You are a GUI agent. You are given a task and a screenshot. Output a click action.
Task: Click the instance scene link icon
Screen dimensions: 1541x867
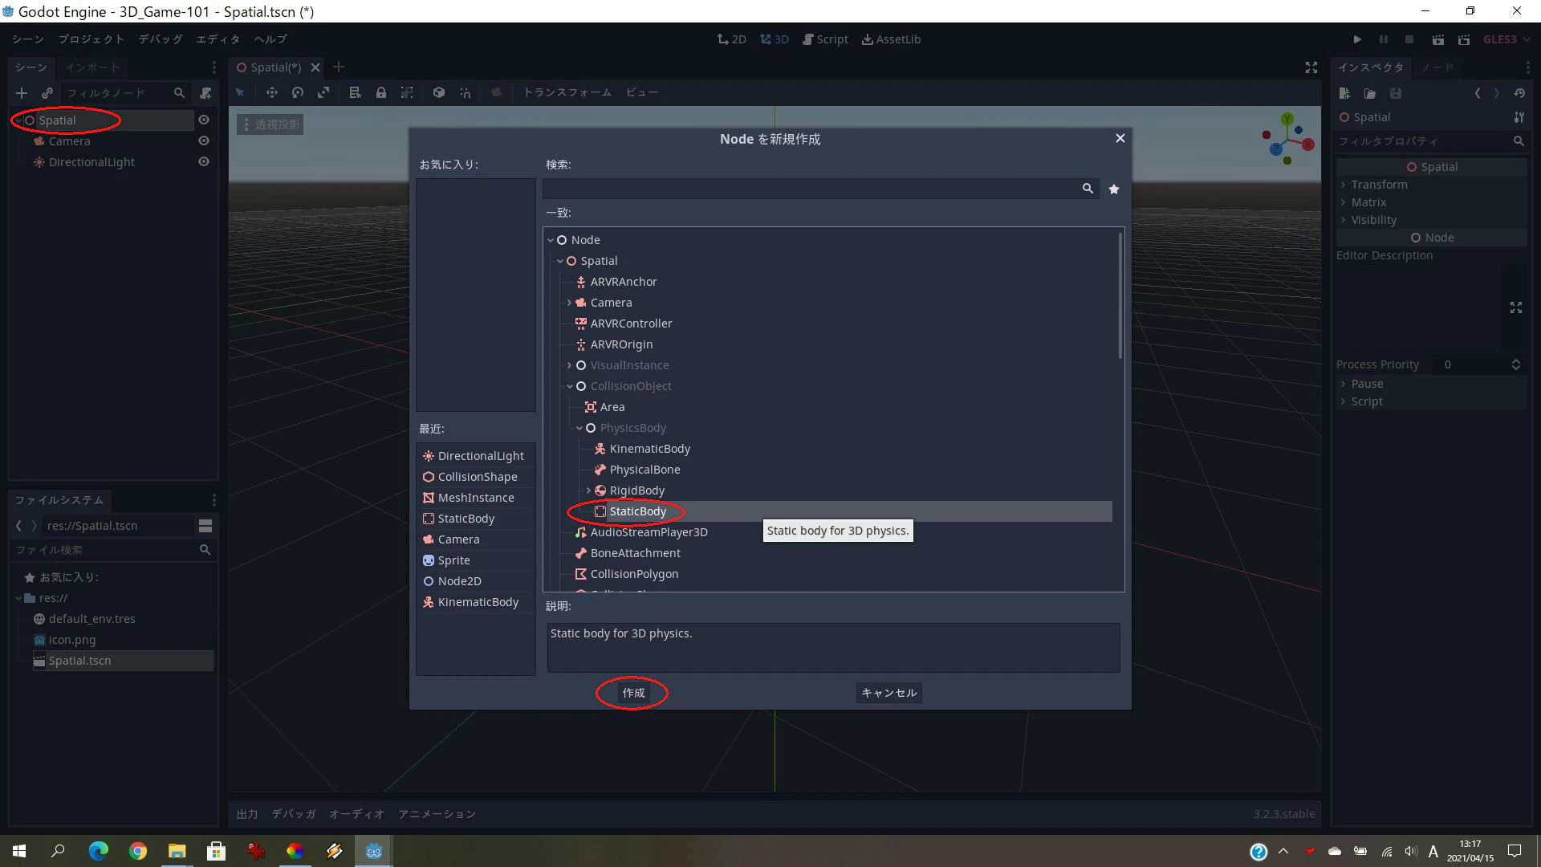[x=47, y=93]
